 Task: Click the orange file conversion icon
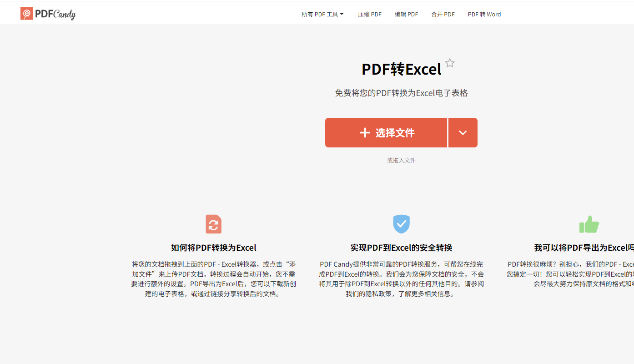[x=213, y=224]
